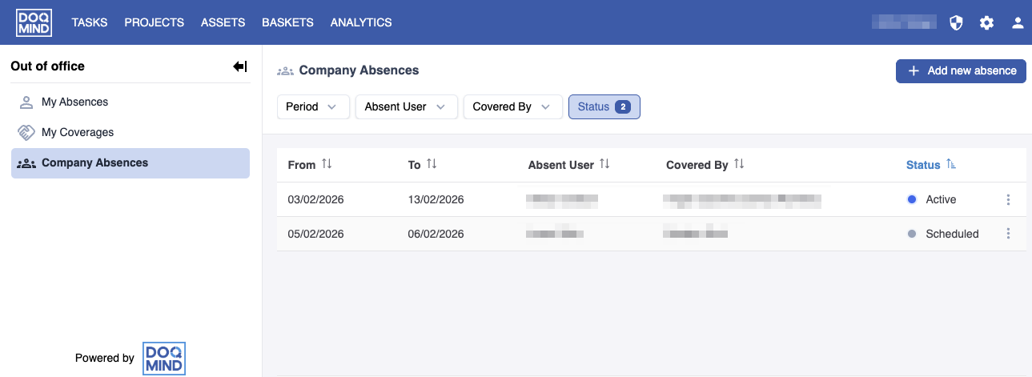Screen dimensions: 1032x377
Task: Open three-dot menu for Scheduled absence row
Action: 1008,234
